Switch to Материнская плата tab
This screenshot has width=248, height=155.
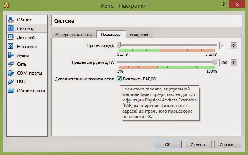tap(74, 35)
